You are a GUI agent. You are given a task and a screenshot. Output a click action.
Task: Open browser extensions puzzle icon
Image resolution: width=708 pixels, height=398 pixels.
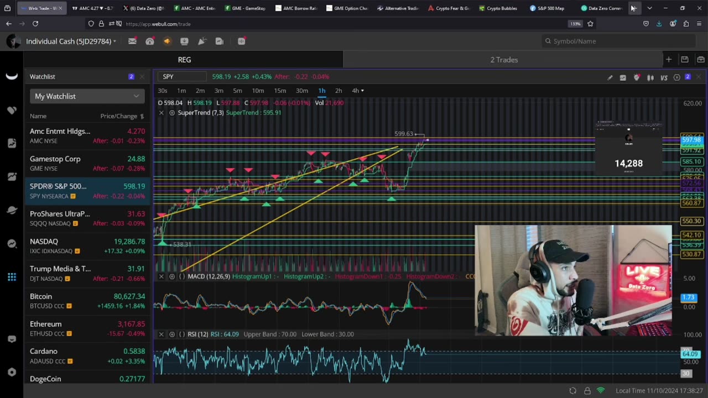pos(686,24)
